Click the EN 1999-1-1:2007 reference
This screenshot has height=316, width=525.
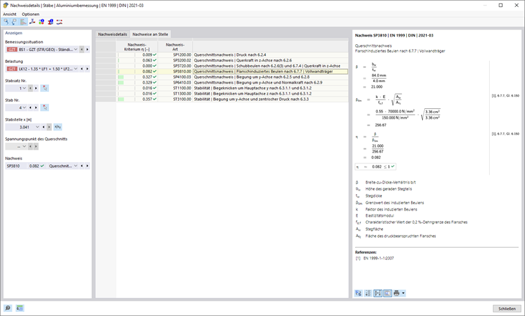pyautogui.click(x=379, y=258)
